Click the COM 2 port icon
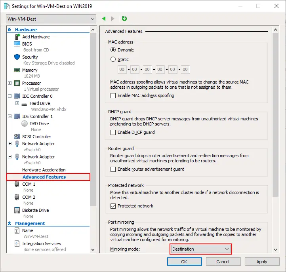The width and height of the screenshot is (286, 272). pyautogui.click(x=17, y=197)
